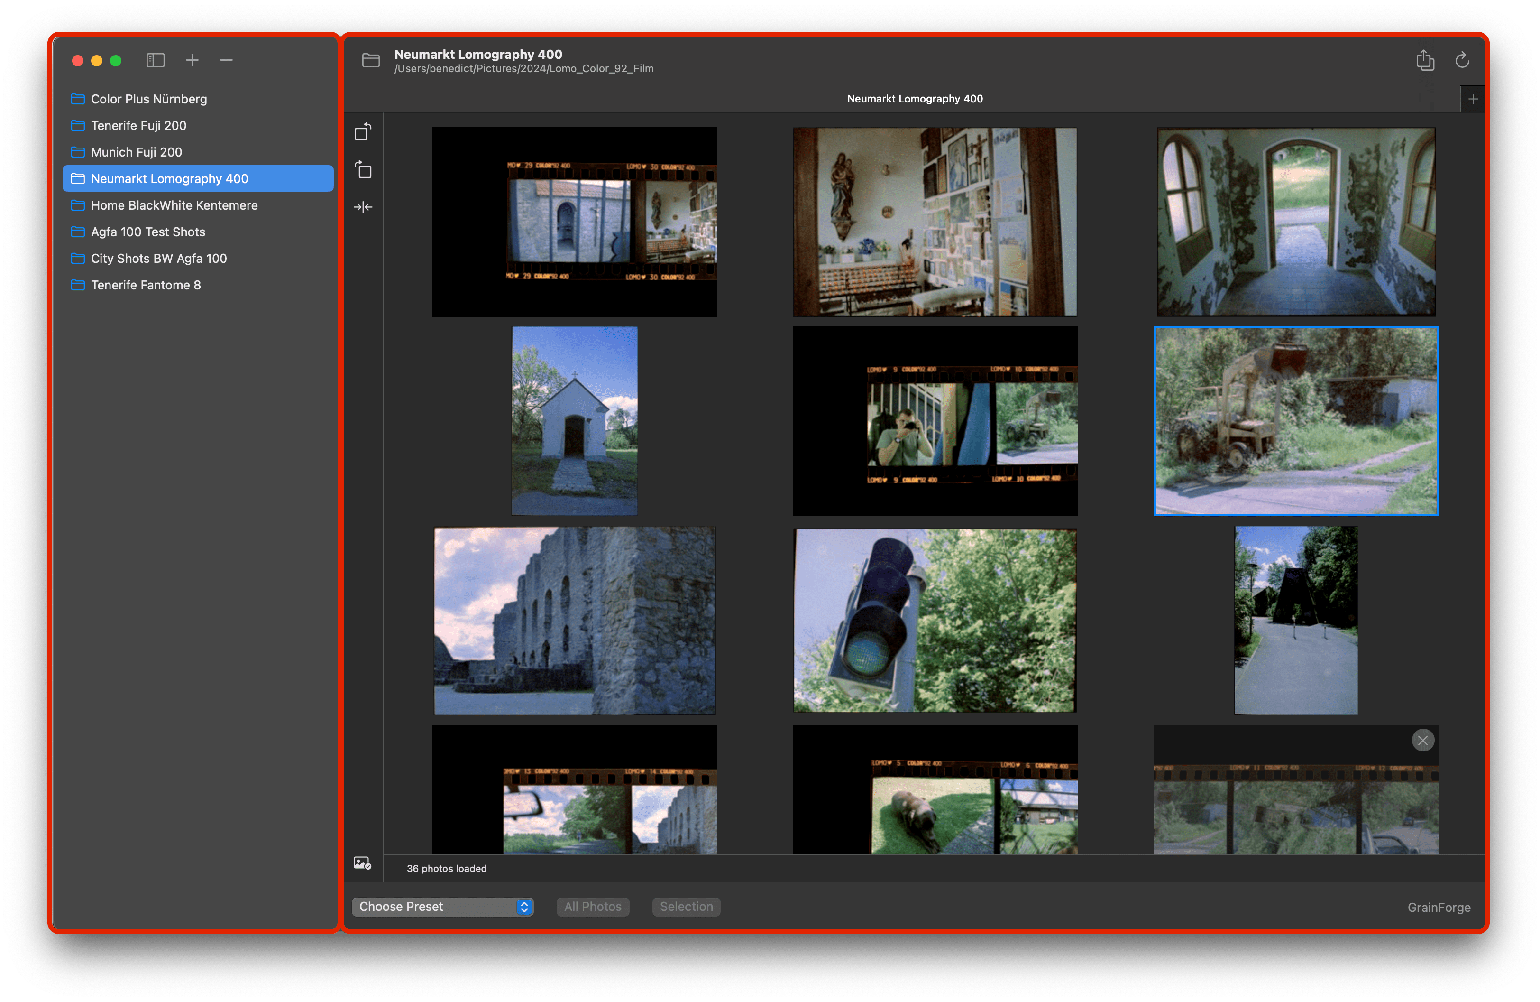Open the Tenerife Fuji 200 folder
This screenshot has width=1540, height=1002.
coord(138,126)
